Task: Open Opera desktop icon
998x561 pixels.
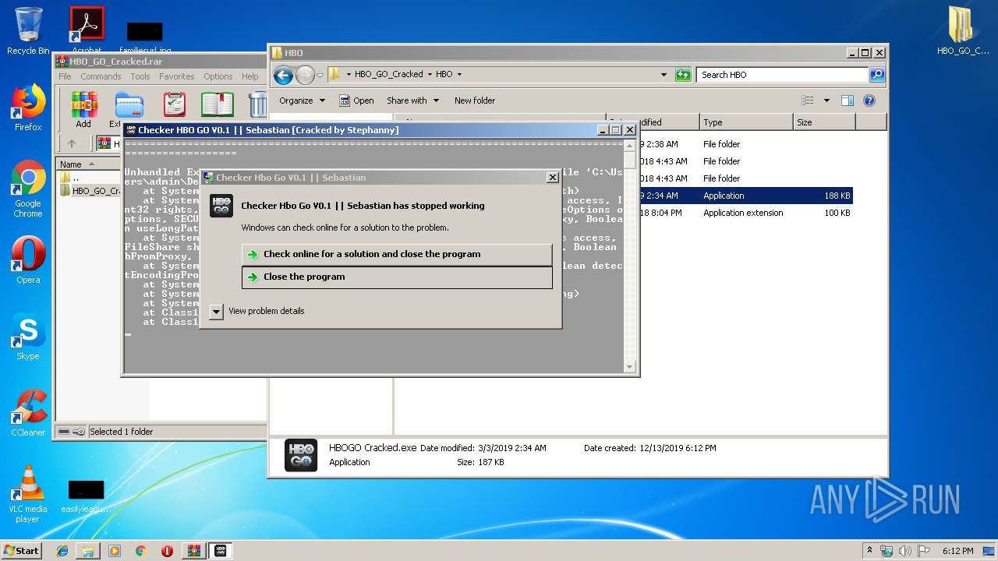Action: pyautogui.click(x=28, y=260)
